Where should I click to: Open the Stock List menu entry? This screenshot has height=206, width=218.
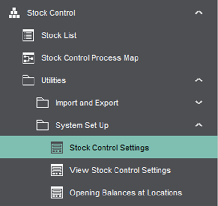tap(59, 35)
